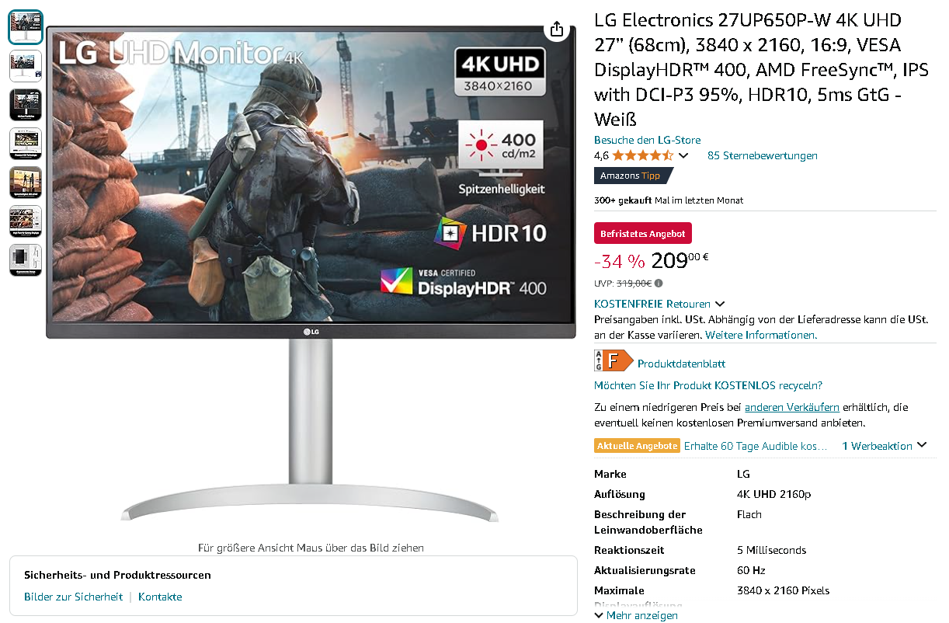Click the Kontakte link

160,597
